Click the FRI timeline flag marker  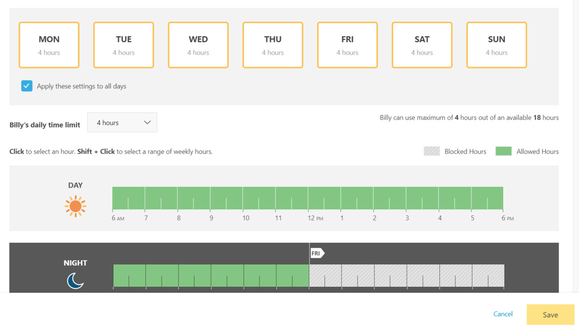coord(317,253)
